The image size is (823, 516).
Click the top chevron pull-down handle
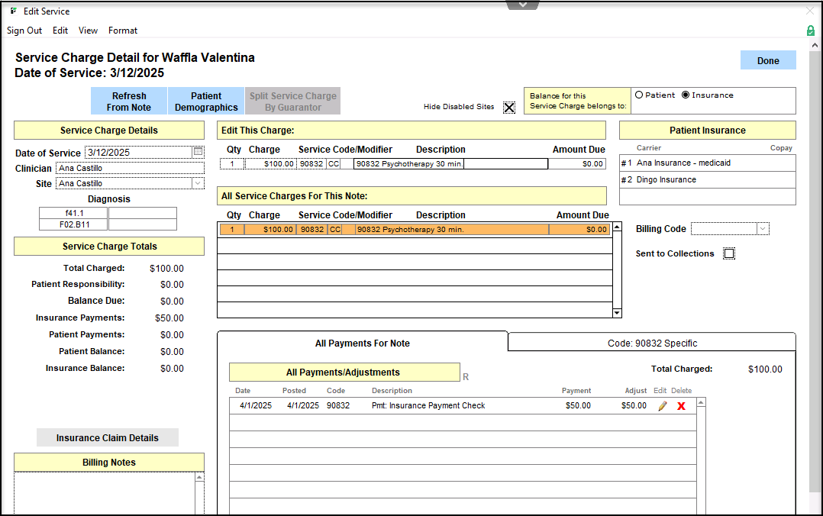522,5
